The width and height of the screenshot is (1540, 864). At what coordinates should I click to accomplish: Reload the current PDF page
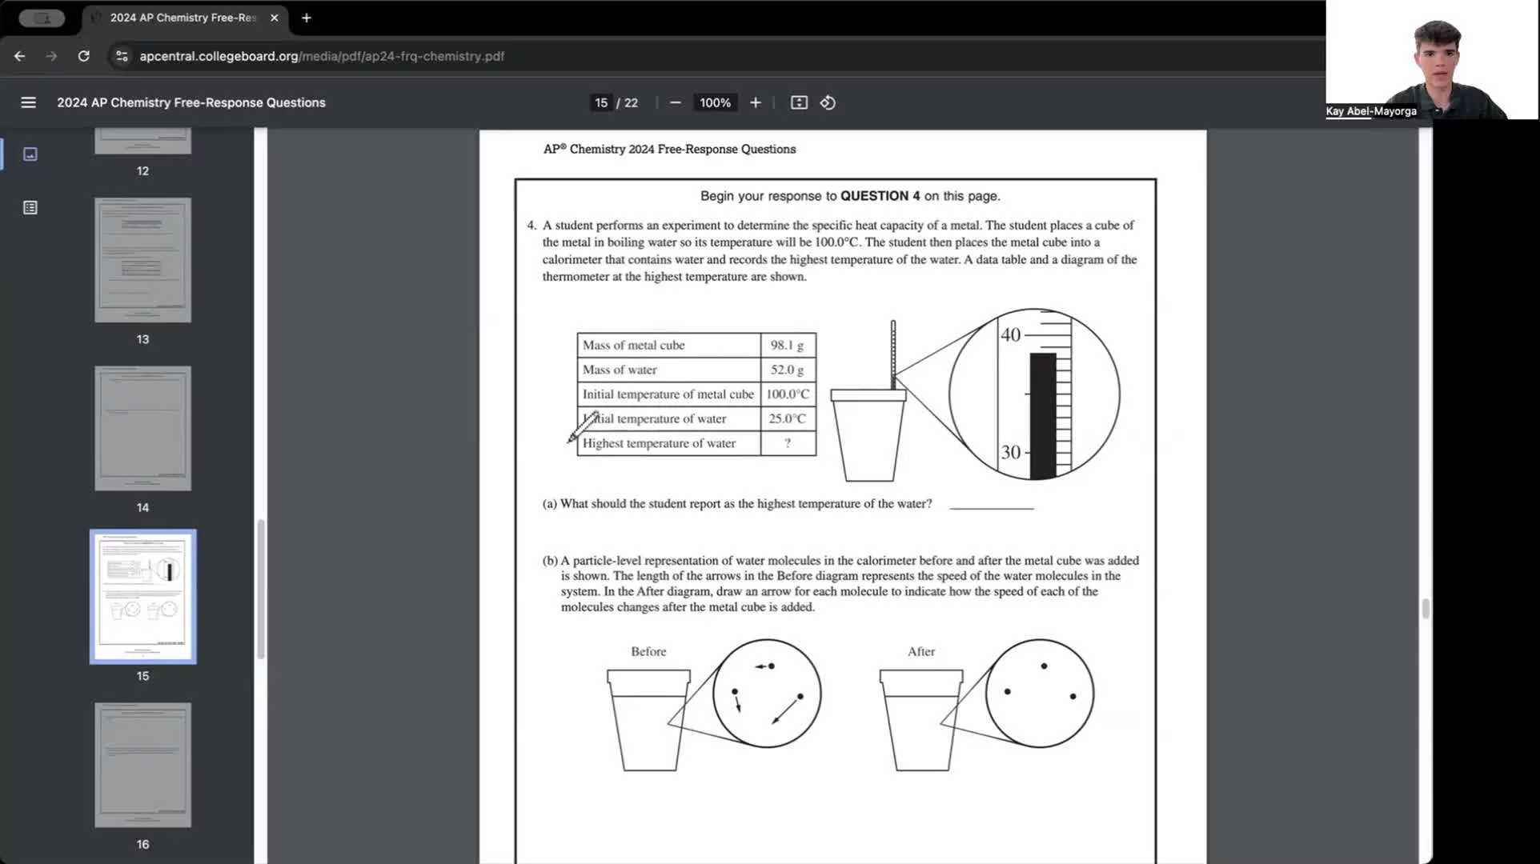[x=84, y=56]
